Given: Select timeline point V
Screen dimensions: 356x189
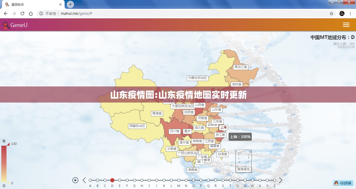Looking at the screenshot, I should click(245, 180).
